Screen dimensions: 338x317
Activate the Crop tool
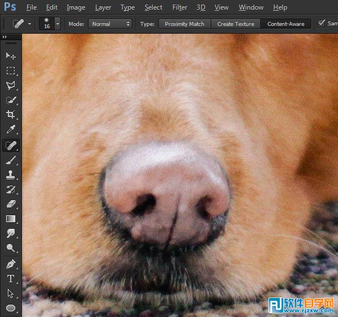click(11, 115)
